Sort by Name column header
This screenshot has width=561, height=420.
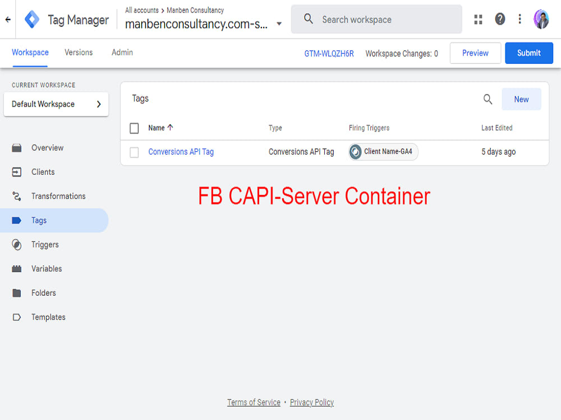[157, 128]
